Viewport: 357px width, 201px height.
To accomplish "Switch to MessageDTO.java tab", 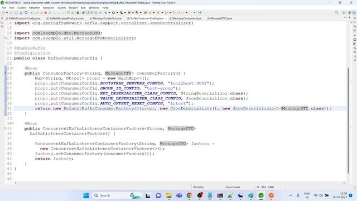I will 219,18.
